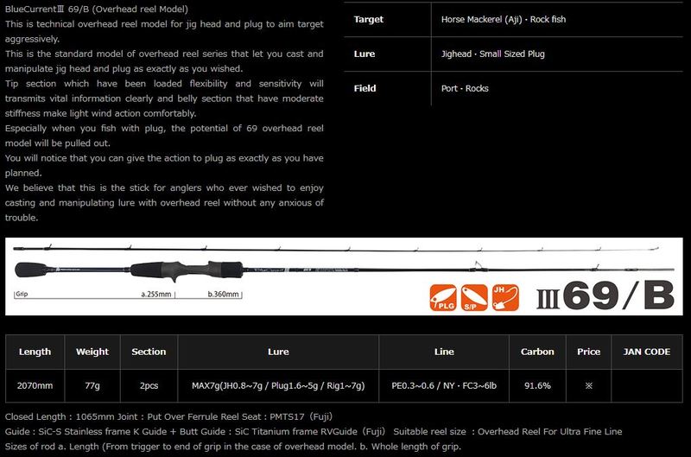Click the 'BlueCurrentⅢ 69/B (Overhead reel Model)' heading

coord(97,9)
